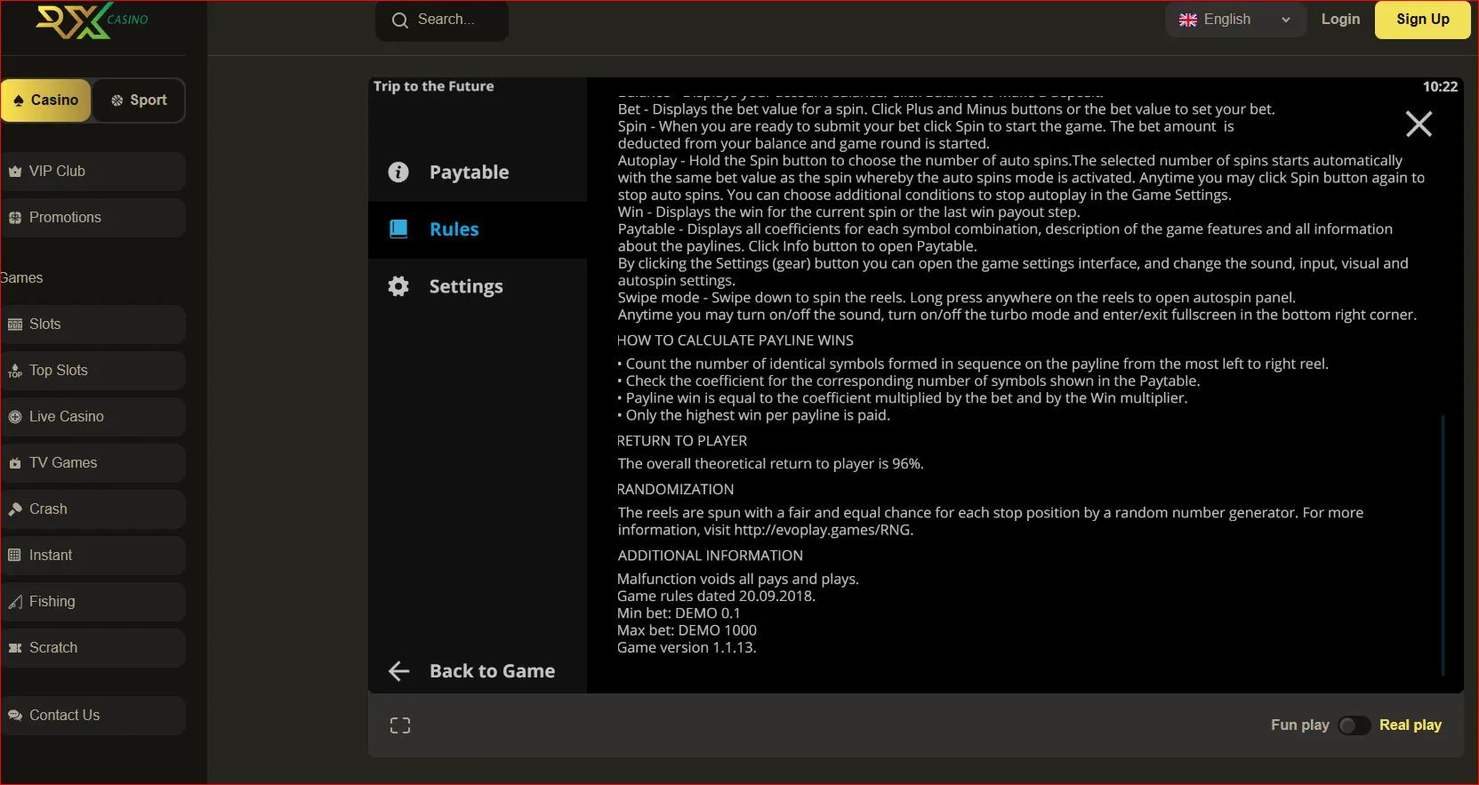
Task: Click the 'Max bet: DEMO 1000' line
Action: click(x=687, y=630)
